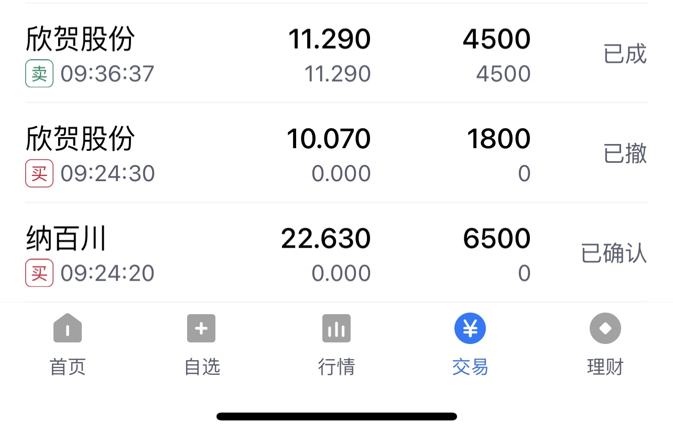
Task: Switch to the 行情 tab label
Action: (336, 367)
